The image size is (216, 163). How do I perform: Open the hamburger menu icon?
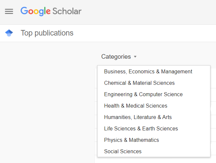(x=9, y=11)
